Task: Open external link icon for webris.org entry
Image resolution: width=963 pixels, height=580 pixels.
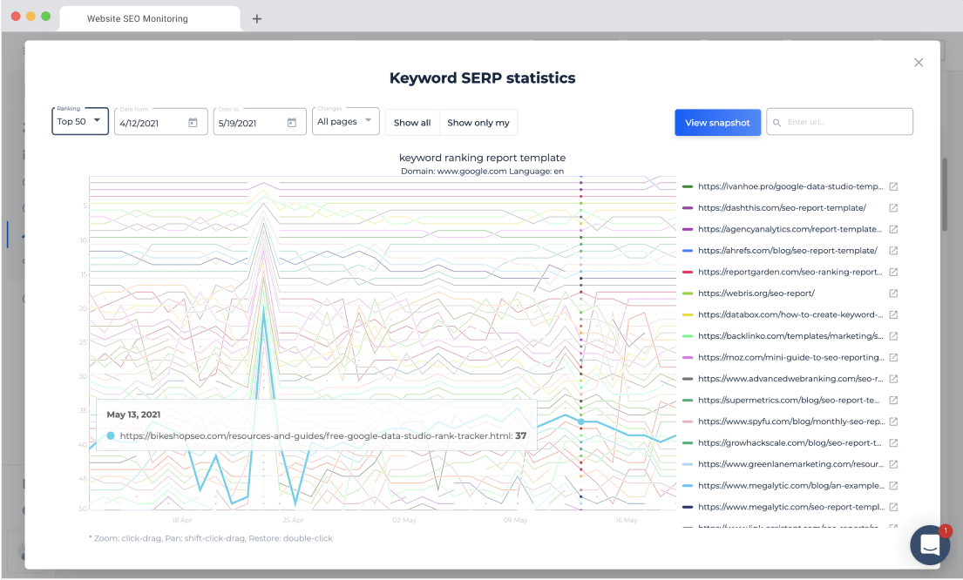Action: pos(893,293)
